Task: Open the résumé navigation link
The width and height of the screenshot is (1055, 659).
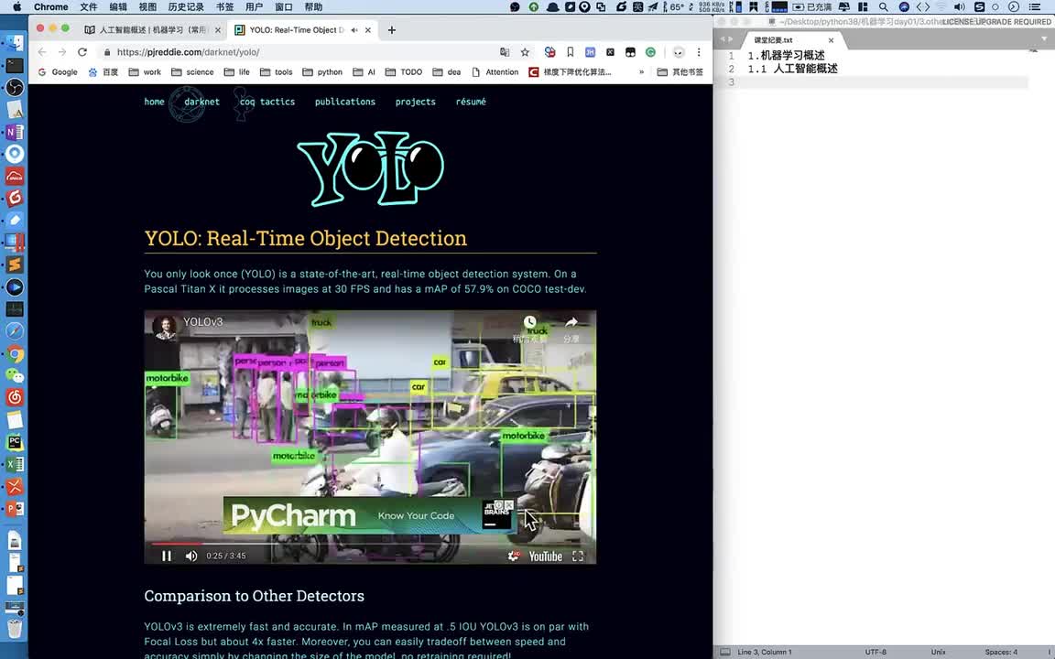Action: 471,102
